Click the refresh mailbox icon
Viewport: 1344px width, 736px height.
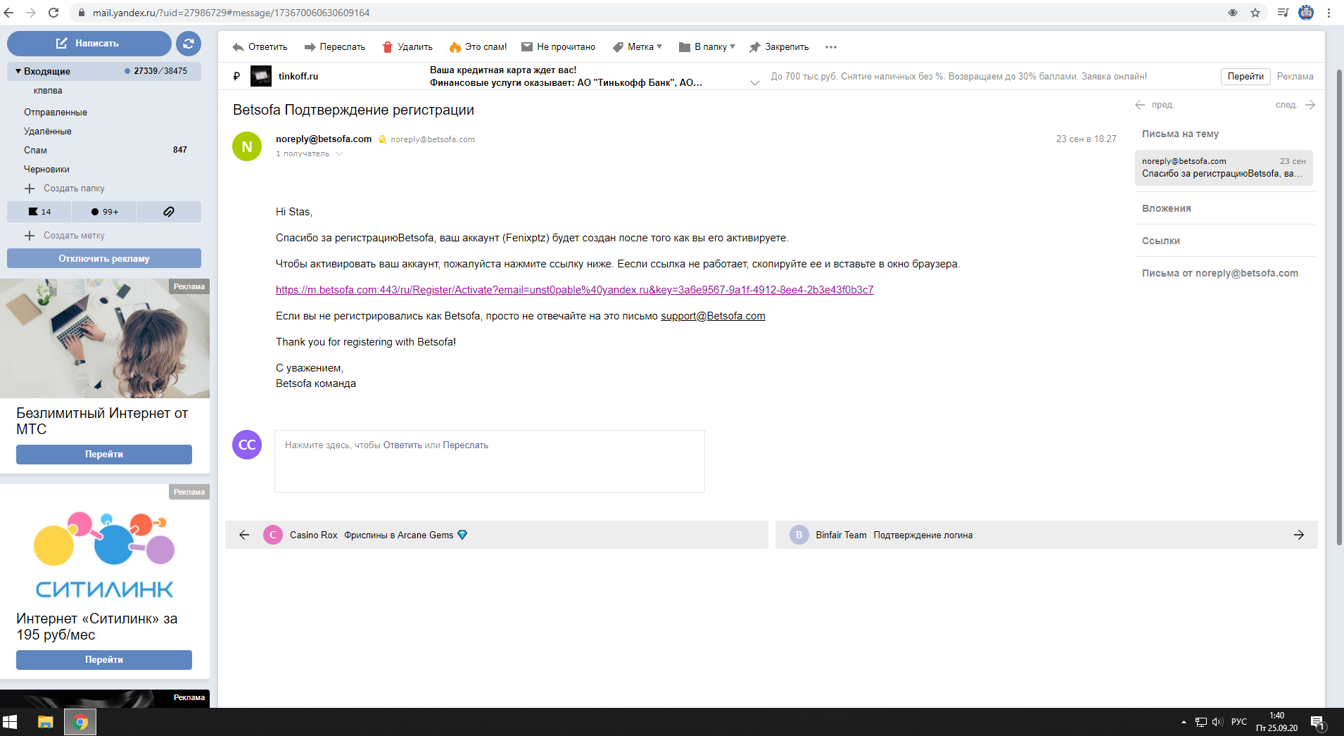188,44
